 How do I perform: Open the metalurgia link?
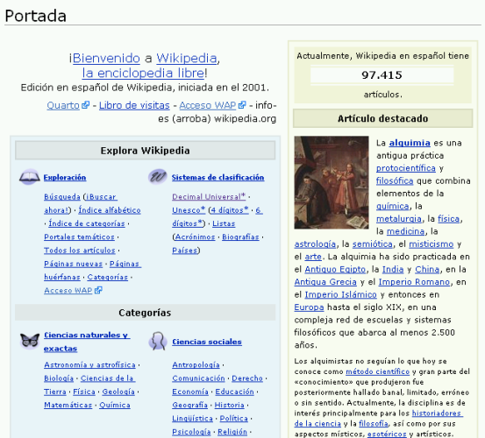[399, 219]
